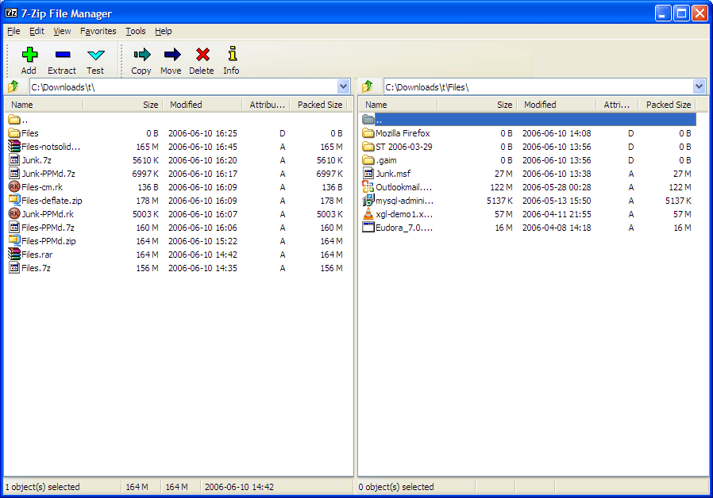713x498 pixels.
Task: Open the Edit menu
Action: (x=37, y=31)
